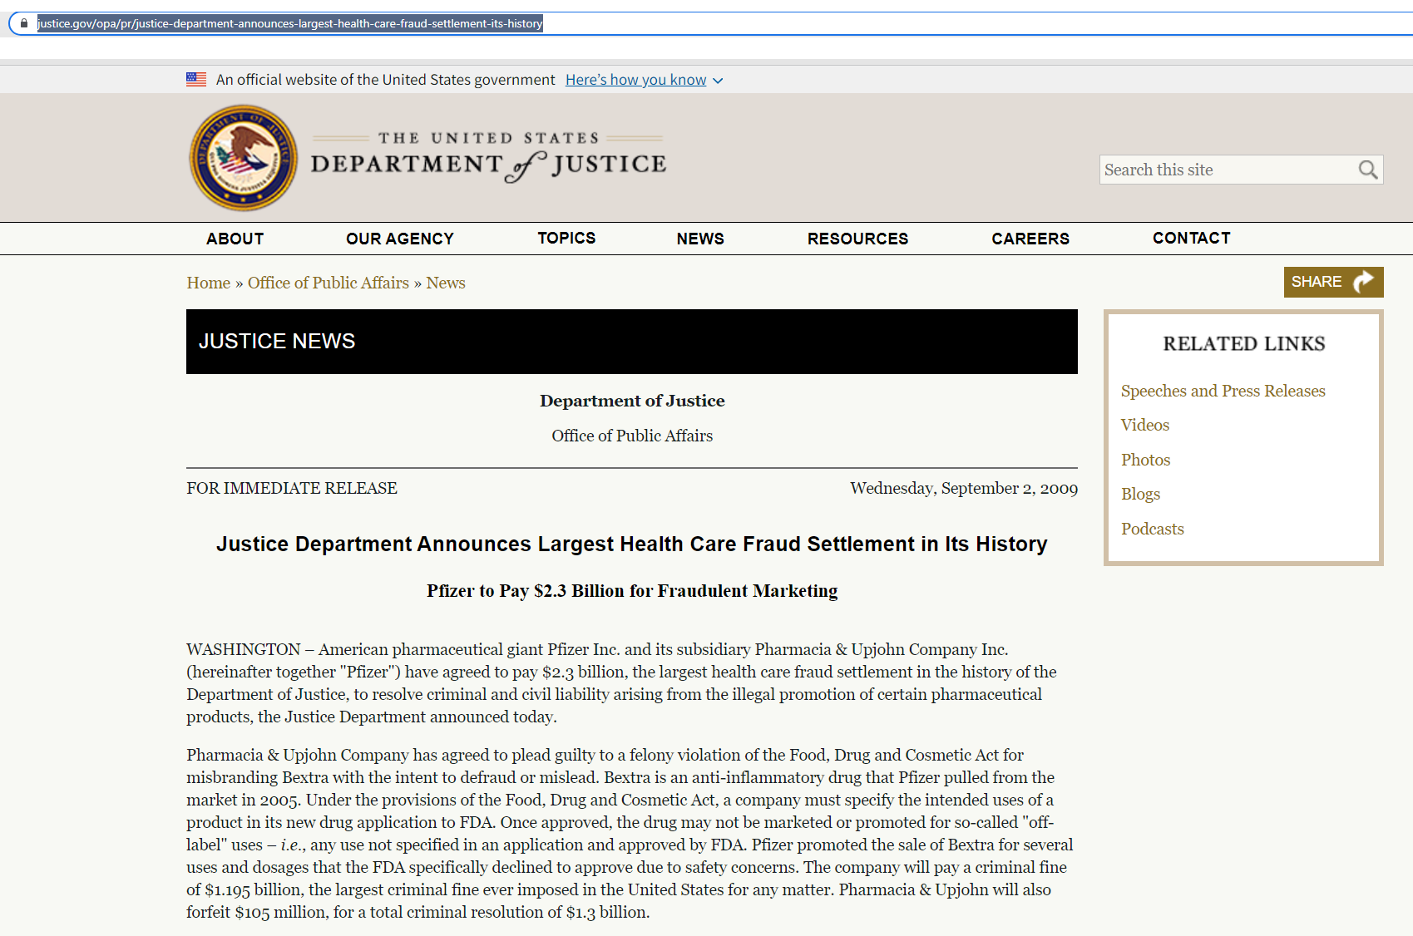The height and width of the screenshot is (936, 1413).
Task: Go to Home breadcrumb link
Action: [208, 283]
